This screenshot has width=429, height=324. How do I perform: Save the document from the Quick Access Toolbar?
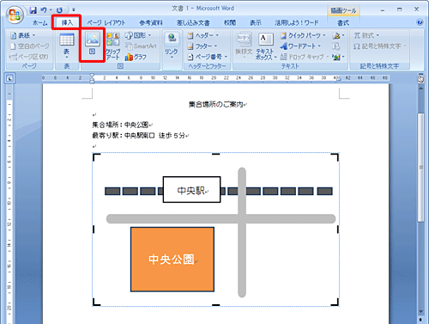click(x=33, y=10)
